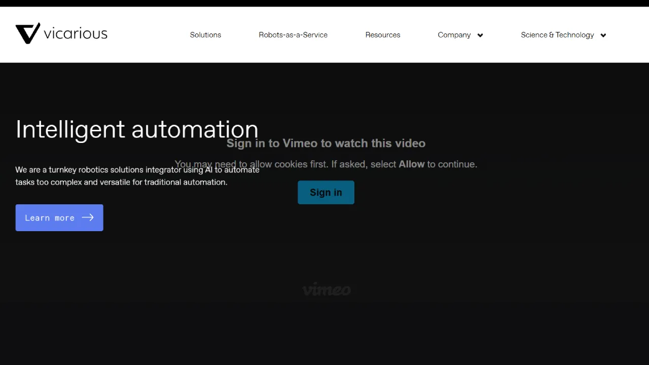Click the arrow icon inside Learn more

click(88, 217)
